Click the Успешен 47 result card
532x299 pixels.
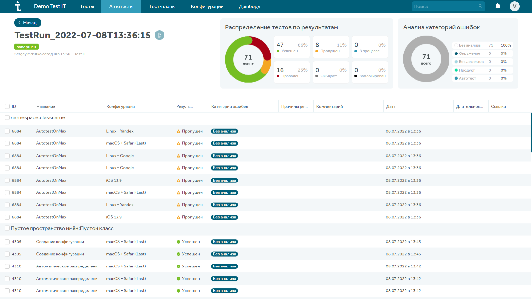click(x=292, y=47)
